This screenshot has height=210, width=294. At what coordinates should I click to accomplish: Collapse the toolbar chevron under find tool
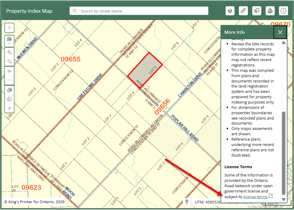click(9, 43)
